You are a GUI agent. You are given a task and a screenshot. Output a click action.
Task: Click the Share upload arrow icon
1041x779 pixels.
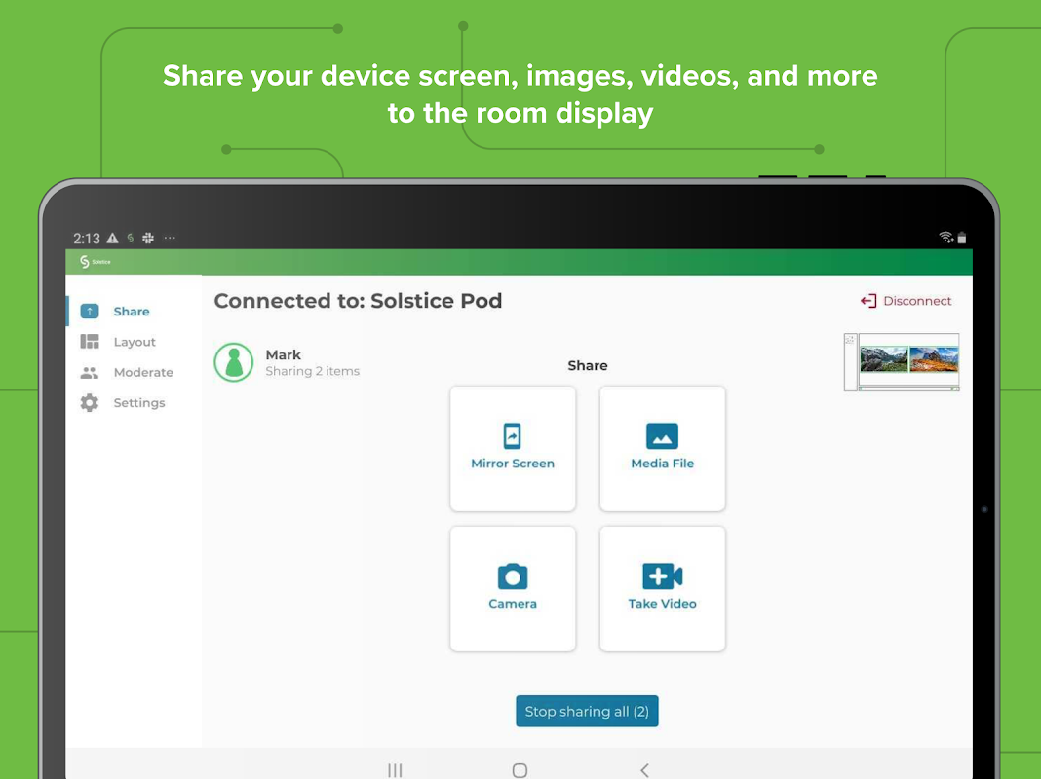pyautogui.click(x=90, y=311)
